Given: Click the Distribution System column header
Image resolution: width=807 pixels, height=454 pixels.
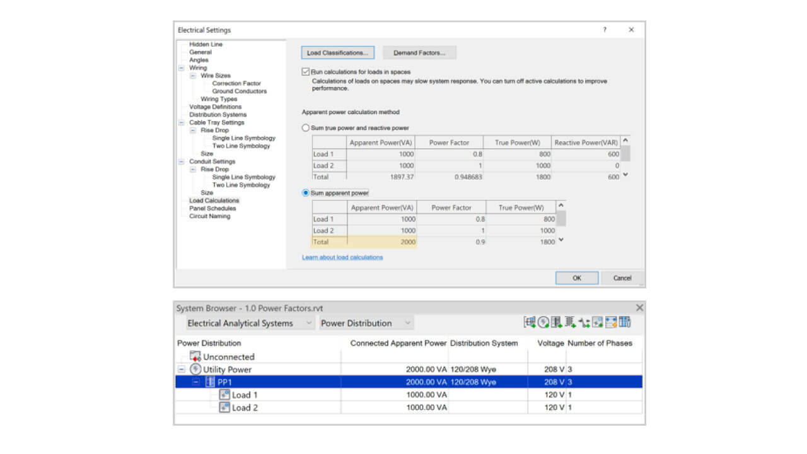Looking at the screenshot, I should 484,343.
